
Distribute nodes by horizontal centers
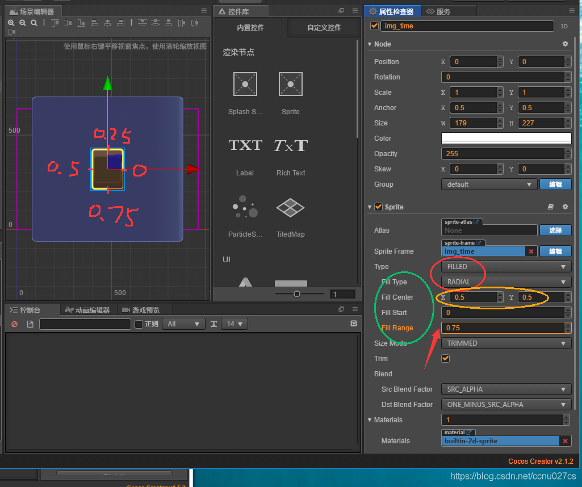195,23
